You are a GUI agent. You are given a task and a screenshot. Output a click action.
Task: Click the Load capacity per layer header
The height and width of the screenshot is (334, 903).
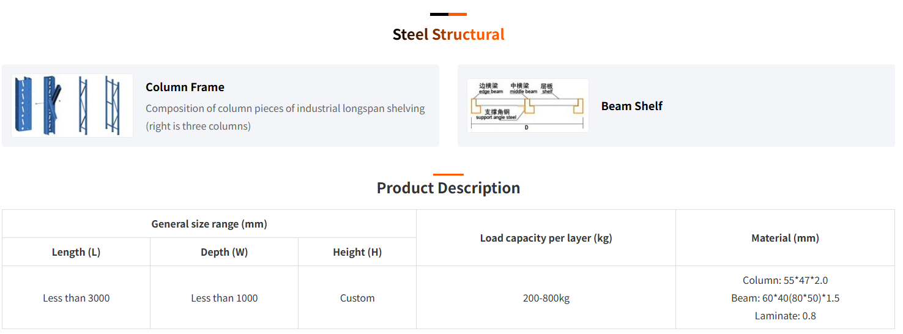click(546, 238)
